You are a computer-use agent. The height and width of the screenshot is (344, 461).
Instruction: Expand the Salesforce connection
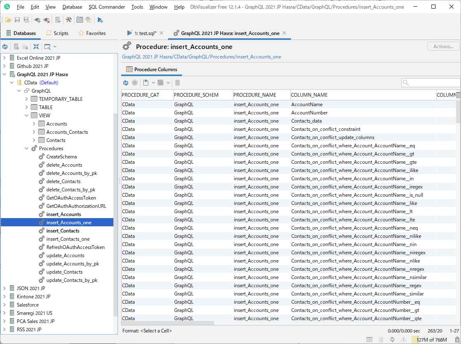[x=5, y=304]
